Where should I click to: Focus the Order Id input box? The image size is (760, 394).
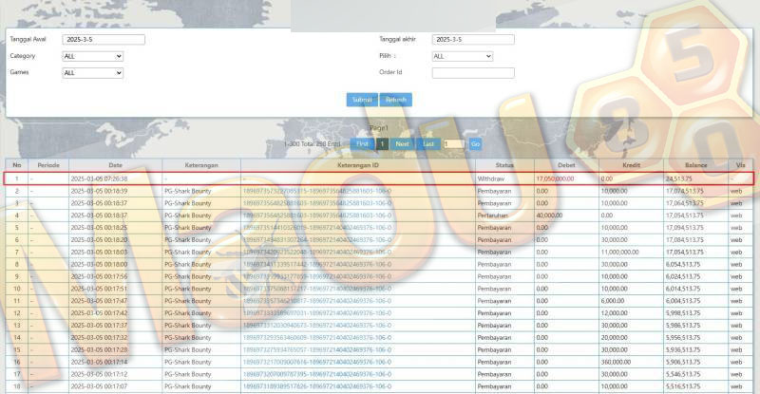pos(473,73)
